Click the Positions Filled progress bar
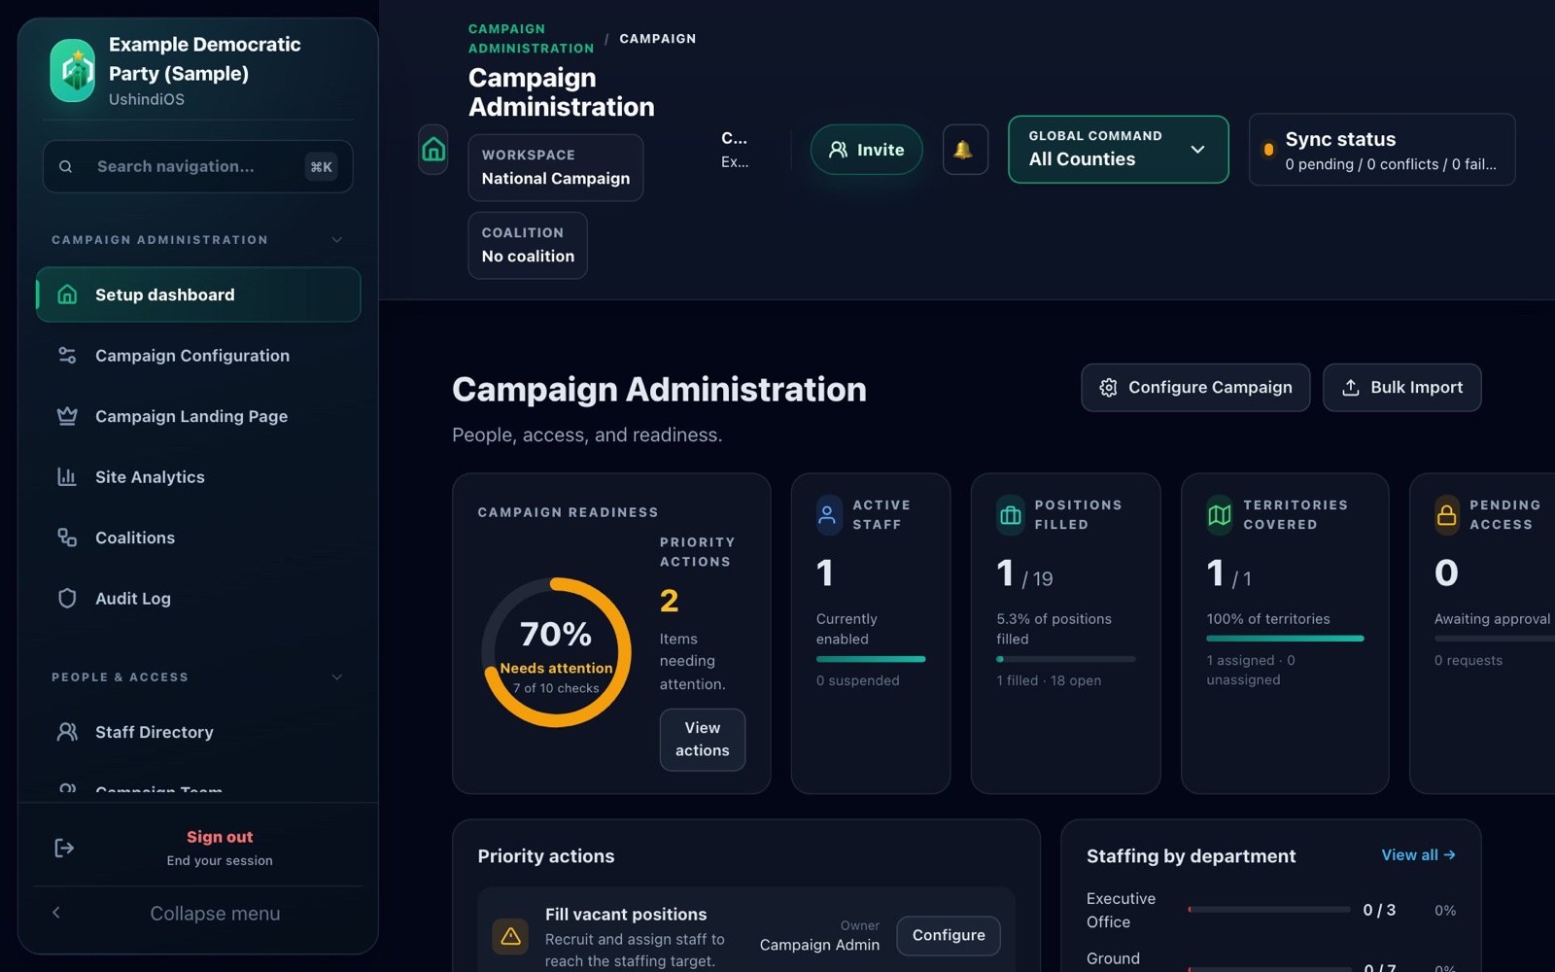 (x=1066, y=659)
